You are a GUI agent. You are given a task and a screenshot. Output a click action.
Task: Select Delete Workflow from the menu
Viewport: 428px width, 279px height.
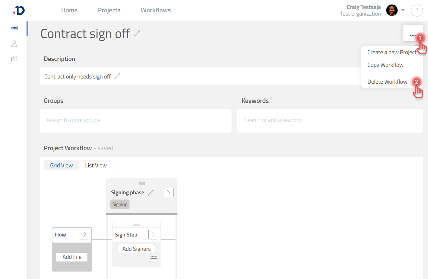click(x=387, y=82)
